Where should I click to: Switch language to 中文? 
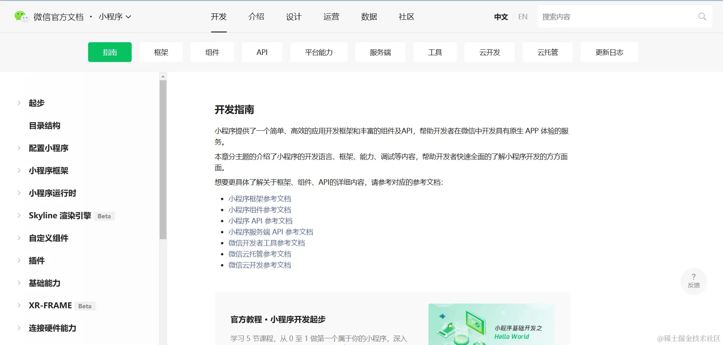click(501, 17)
